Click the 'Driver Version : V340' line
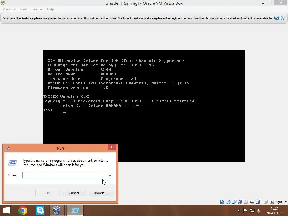 point(79,70)
